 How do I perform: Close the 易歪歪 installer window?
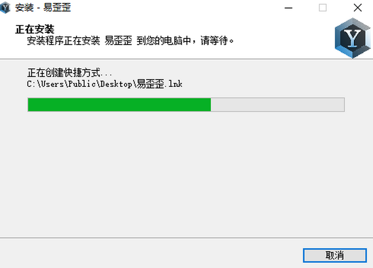358,8
